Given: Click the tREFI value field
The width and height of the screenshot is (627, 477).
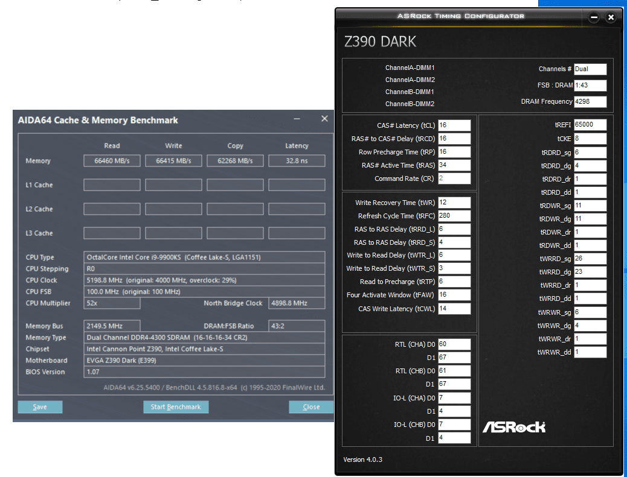Looking at the screenshot, I should (x=590, y=125).
